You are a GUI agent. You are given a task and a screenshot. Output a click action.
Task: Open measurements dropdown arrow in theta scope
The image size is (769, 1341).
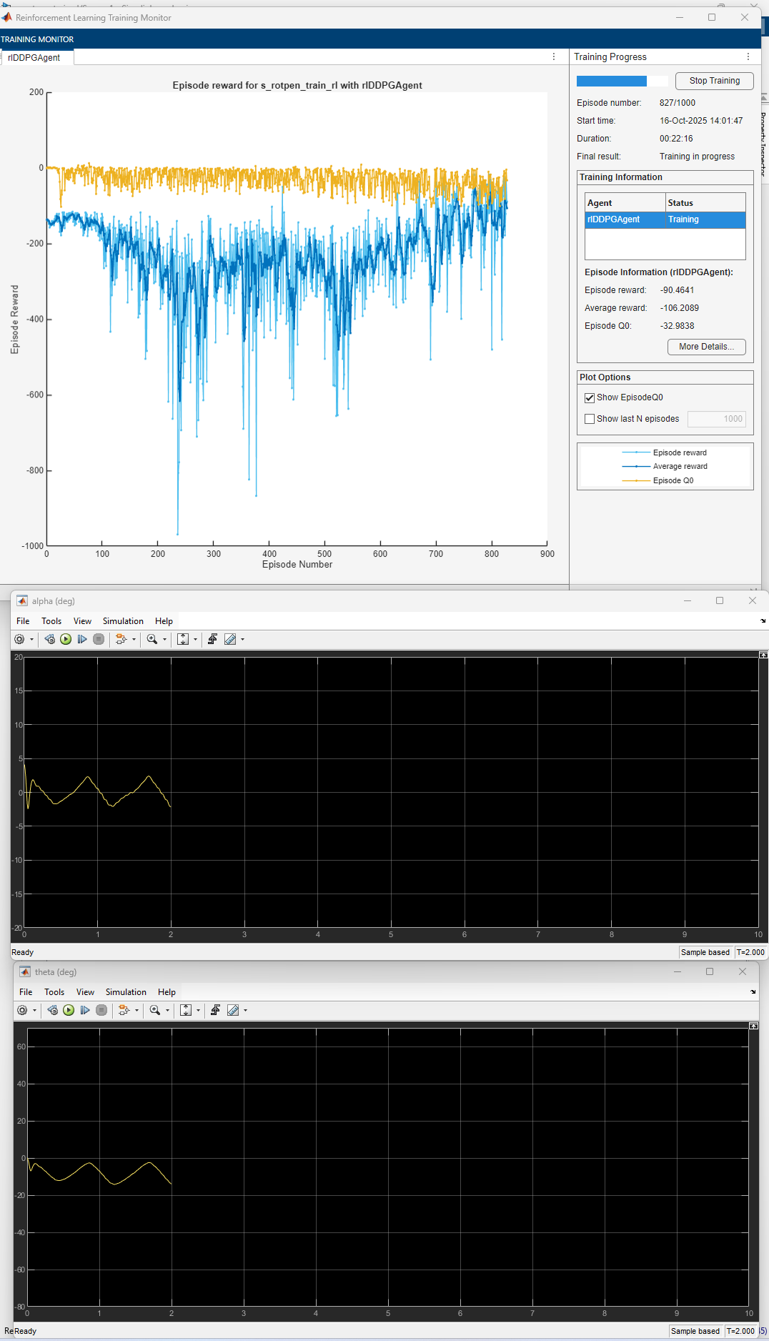tap(246, 1011)
